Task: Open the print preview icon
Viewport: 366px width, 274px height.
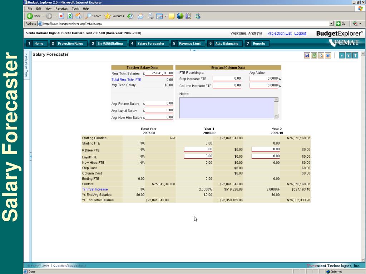Action: click(x=322, y=55)
